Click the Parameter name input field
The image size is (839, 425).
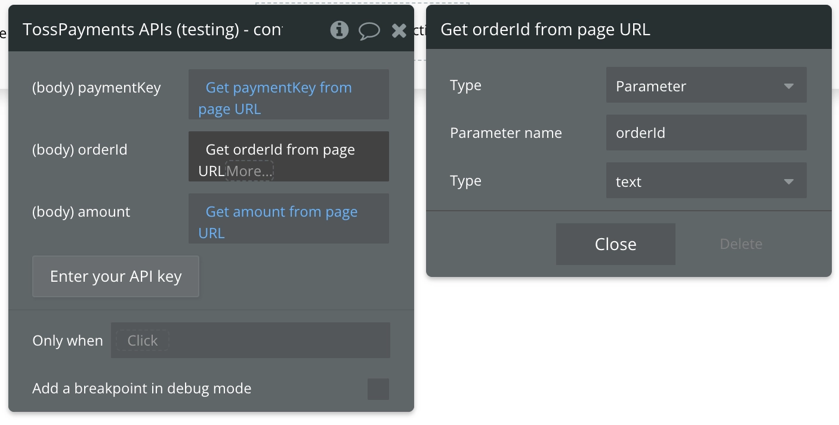click(706, 133)
